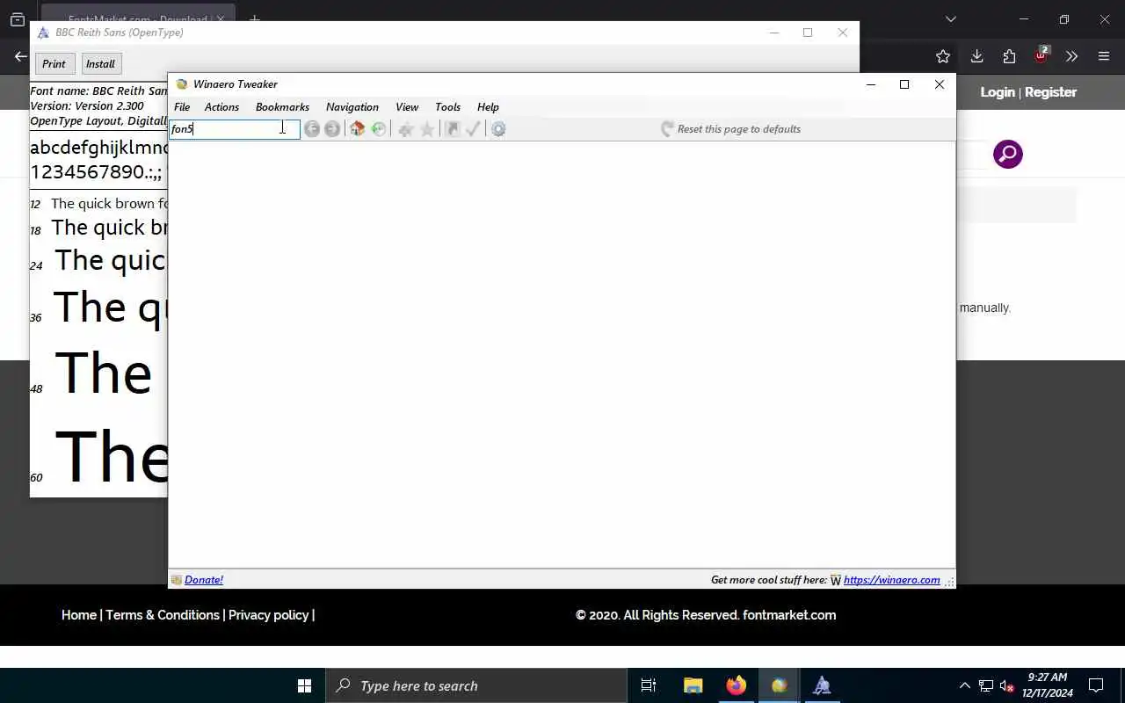Click the green refresh icon in Winaero toolbar
This screenshot has width=1125, height=703.
point(379,129)
